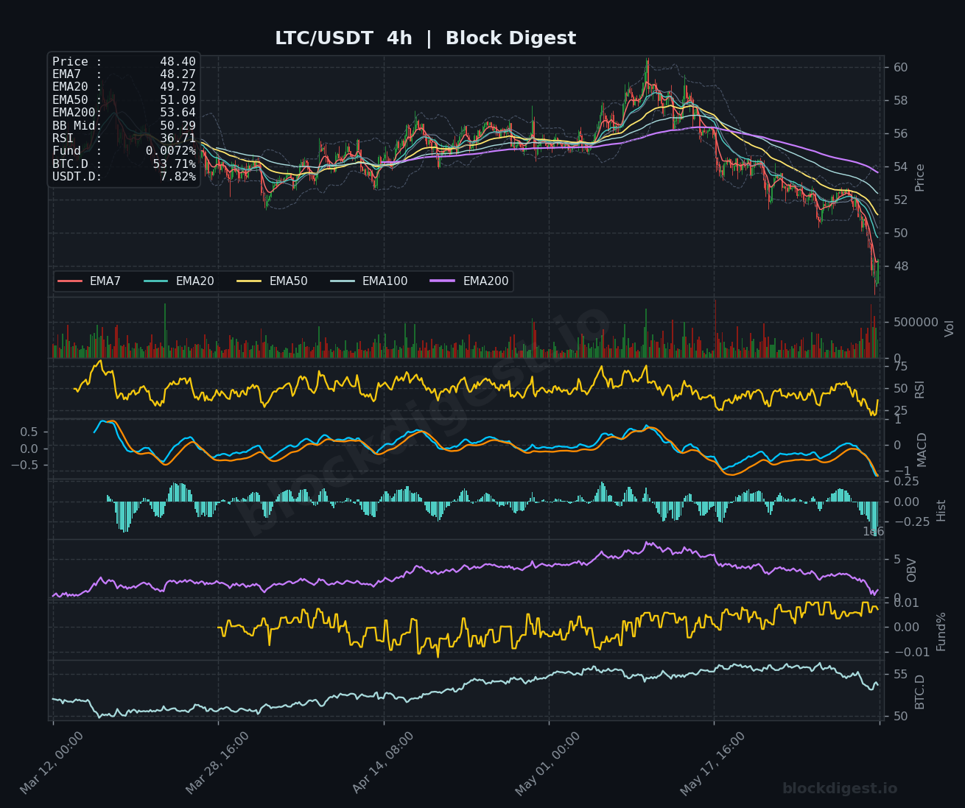Click the EMA20 49.72 row in info box
Image resolution: width=965 pixels, height=808 pixels.
click(124, 85)
